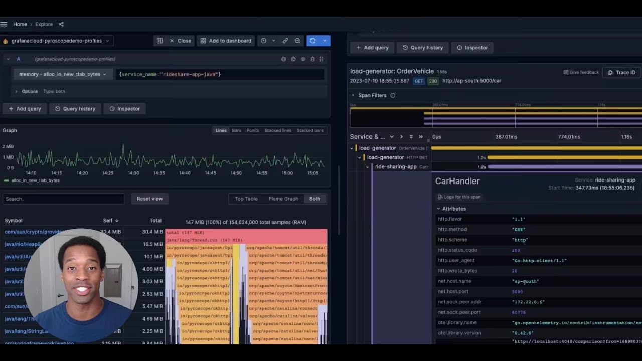The height and width of the screenshot is (361, 642).
Task: Click the trace minimap overview timeline
Action: tap(496, 118)
